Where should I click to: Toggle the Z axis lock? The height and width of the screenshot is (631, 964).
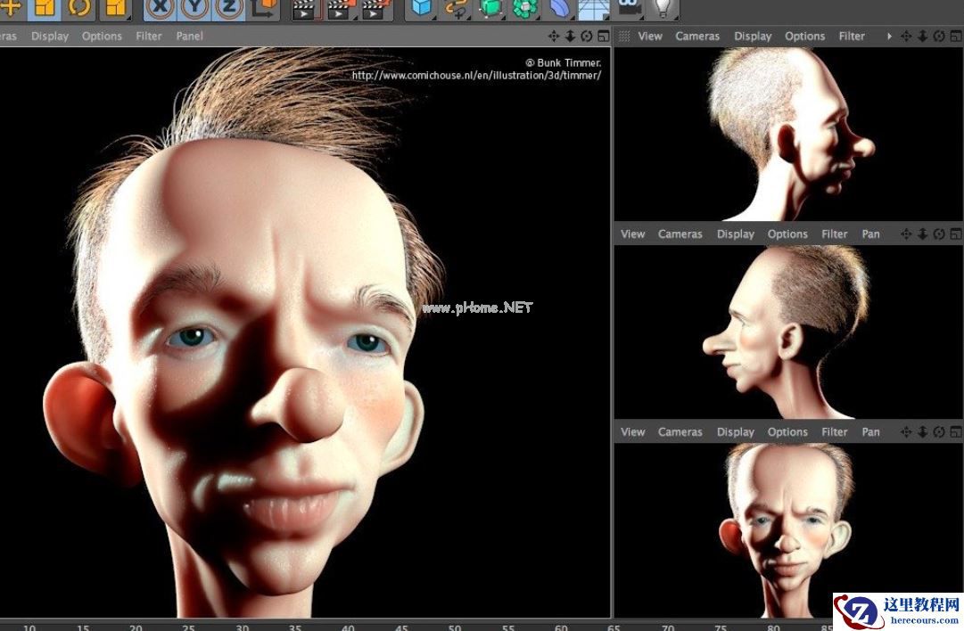click(x=229, y=9)
